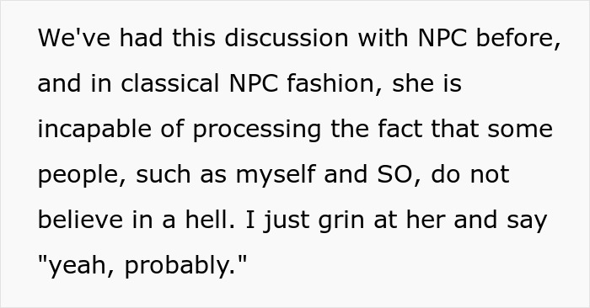Image resolution: width=590 pixels, height=308 pixels.
Task: Click the word "believe" in fifth line
Action: click(81, 220)
